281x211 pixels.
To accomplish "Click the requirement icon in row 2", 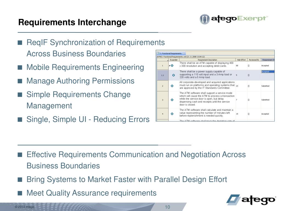I will 172,86.
